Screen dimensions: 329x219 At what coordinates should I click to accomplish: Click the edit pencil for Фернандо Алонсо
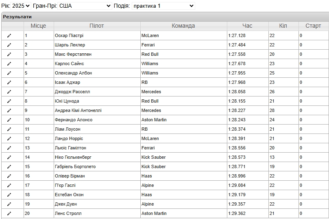(9, 120)
